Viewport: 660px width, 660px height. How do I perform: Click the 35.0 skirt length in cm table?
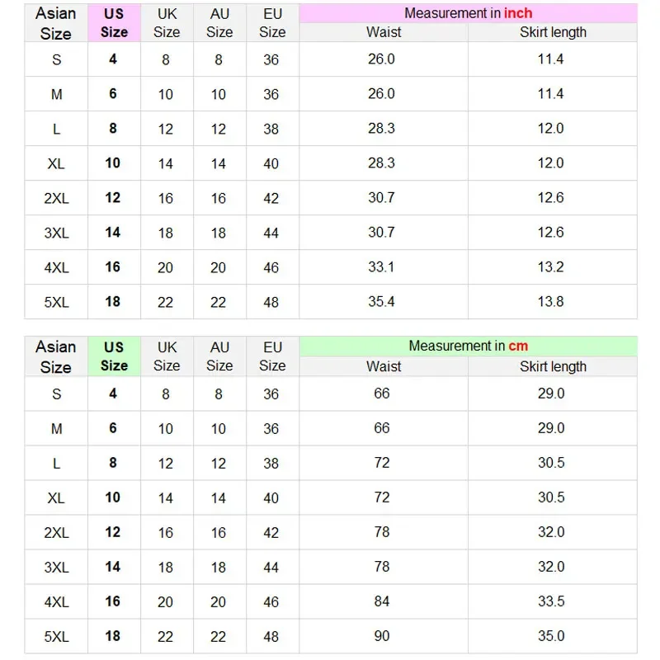551,635
